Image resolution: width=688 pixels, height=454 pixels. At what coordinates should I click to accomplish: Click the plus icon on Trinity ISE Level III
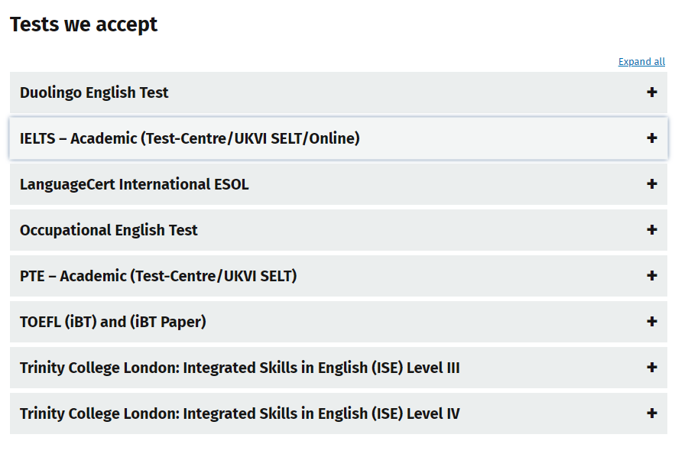651,368
